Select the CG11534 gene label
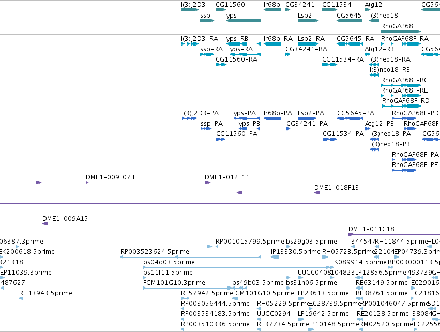The width and height of the screenshot is (440, 332). 337,5
